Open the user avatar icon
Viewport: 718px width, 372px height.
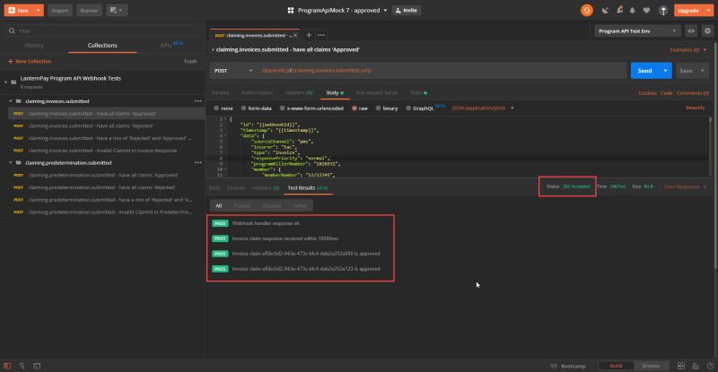pyautogui.click(x=663, y=11)
